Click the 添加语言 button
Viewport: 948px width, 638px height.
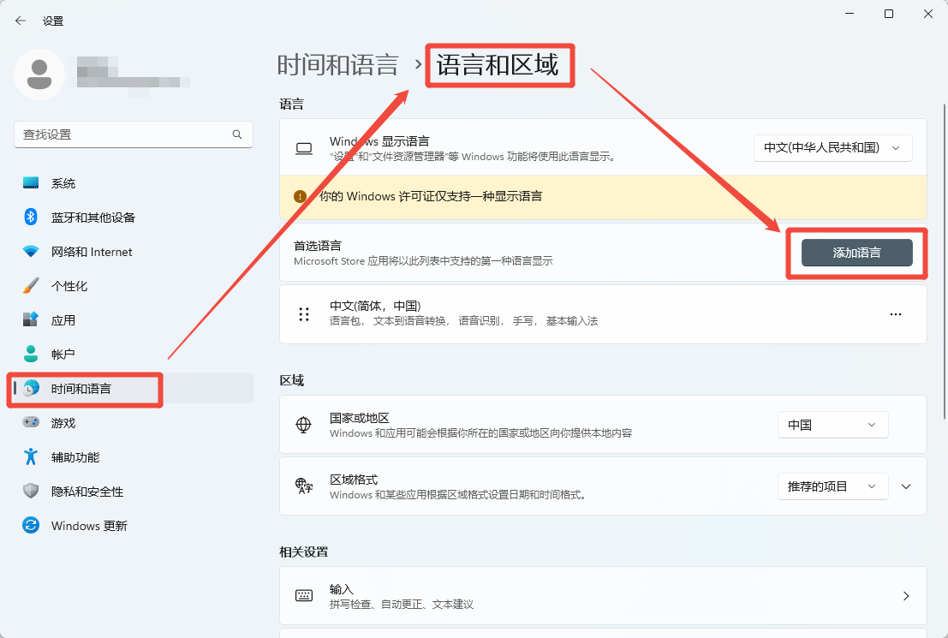(856, 253)
